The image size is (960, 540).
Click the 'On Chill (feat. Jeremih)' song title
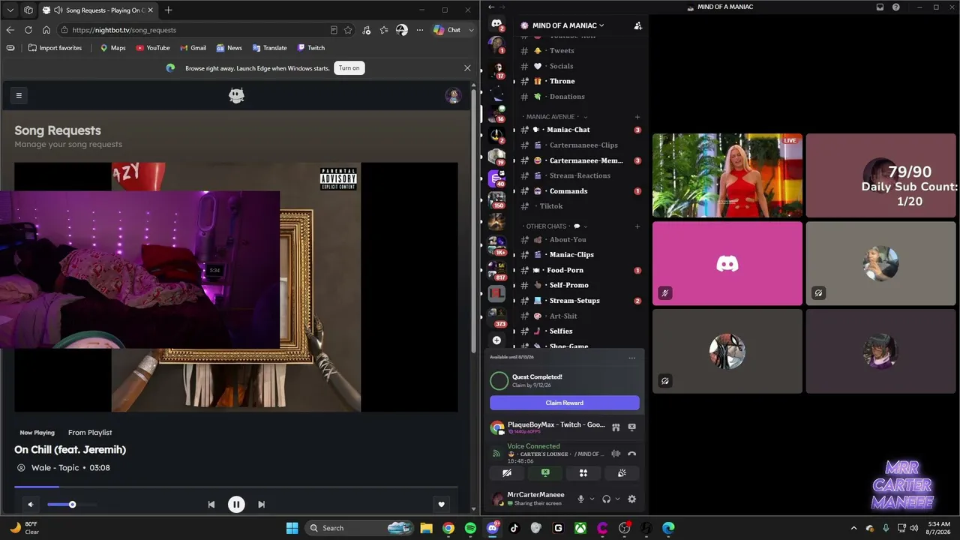click(x=70, y=449)
